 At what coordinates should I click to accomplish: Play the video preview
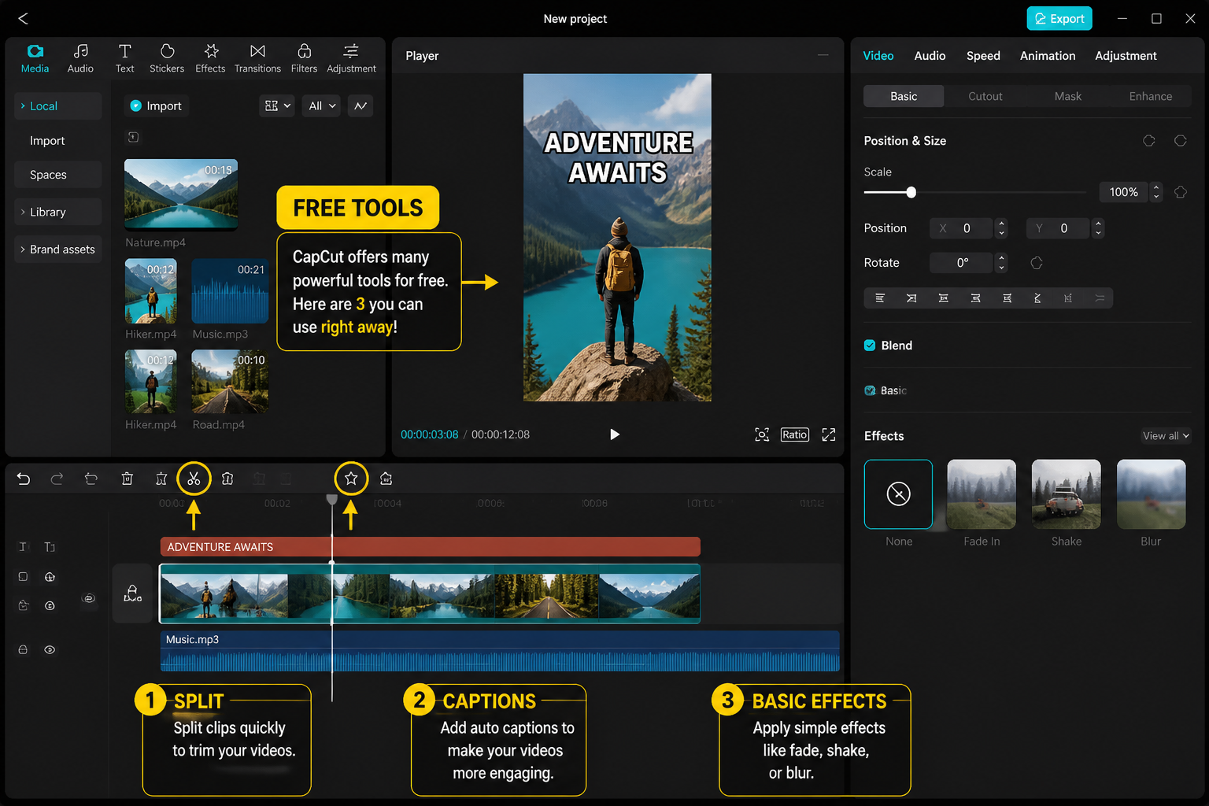point(614,434)
